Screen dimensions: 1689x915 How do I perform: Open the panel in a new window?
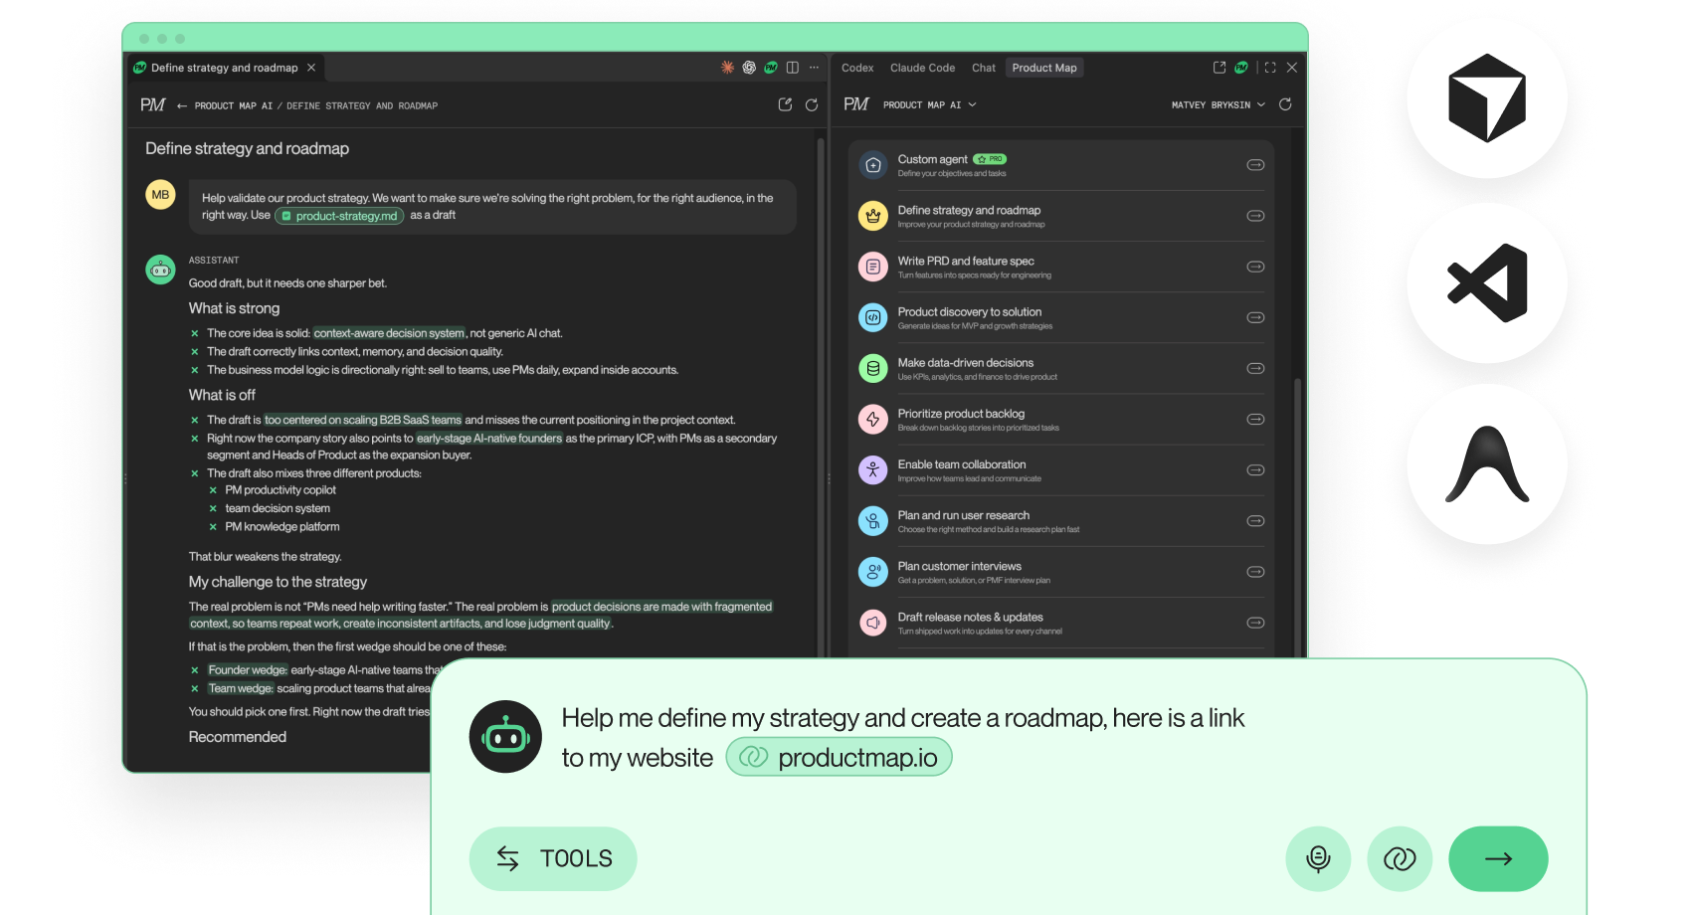click(x=1220, y=68)
